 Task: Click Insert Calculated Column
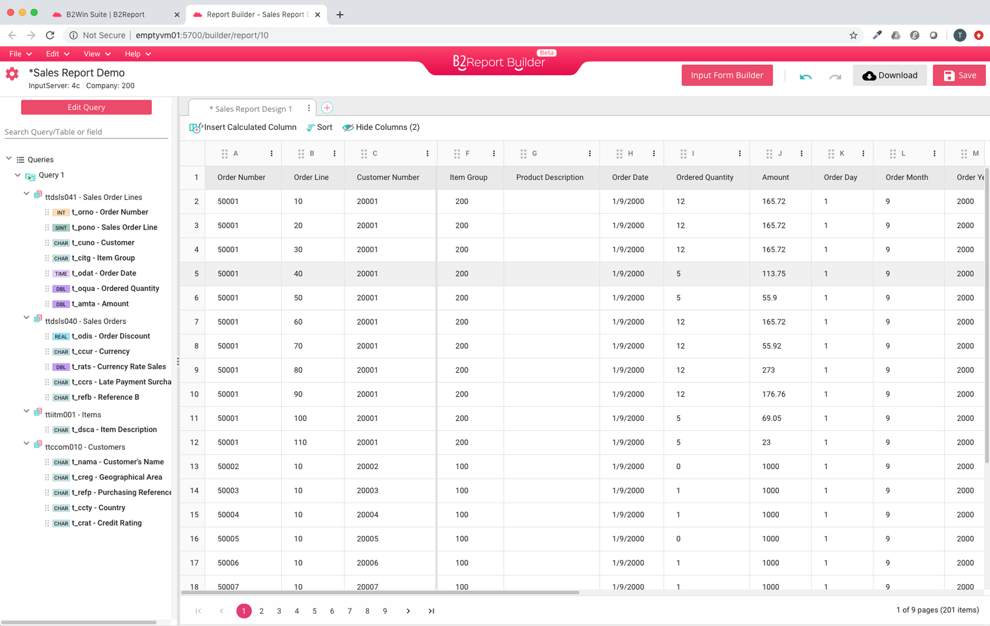[x=243, y=128]
